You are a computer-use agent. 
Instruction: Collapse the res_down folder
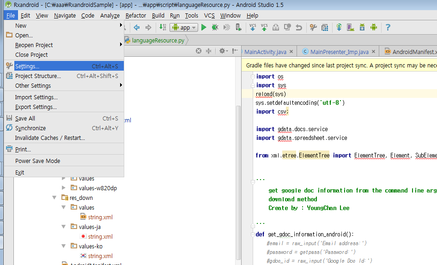(55, 198)
